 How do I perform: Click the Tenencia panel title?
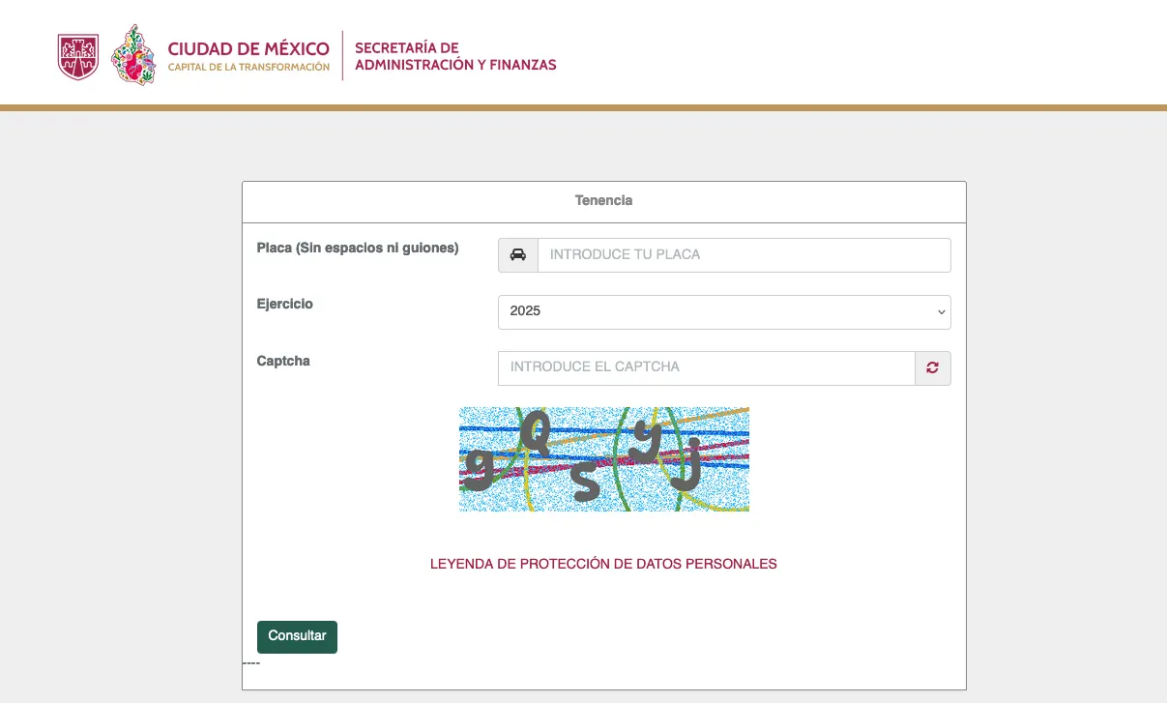click(603, 200)
